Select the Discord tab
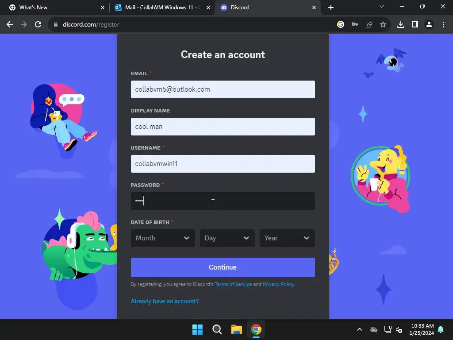 coord(267,8)
